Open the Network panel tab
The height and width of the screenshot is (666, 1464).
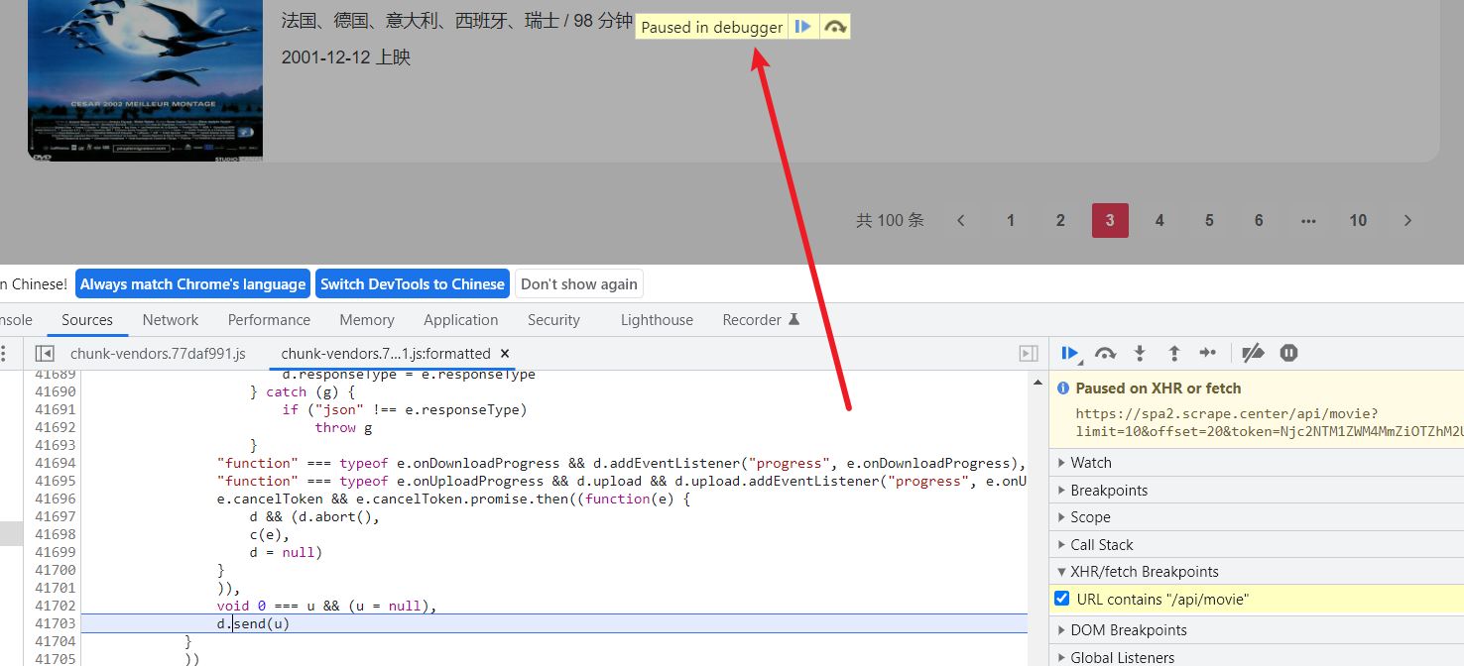click(171, 320)
